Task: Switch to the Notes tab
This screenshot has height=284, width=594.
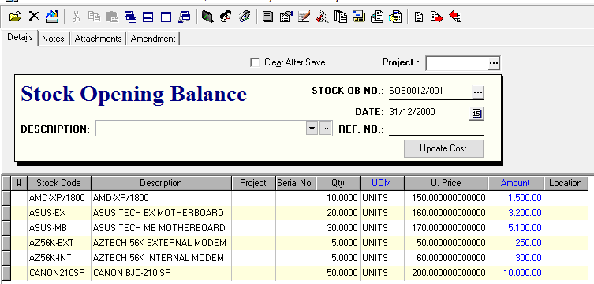Action: 53,39
